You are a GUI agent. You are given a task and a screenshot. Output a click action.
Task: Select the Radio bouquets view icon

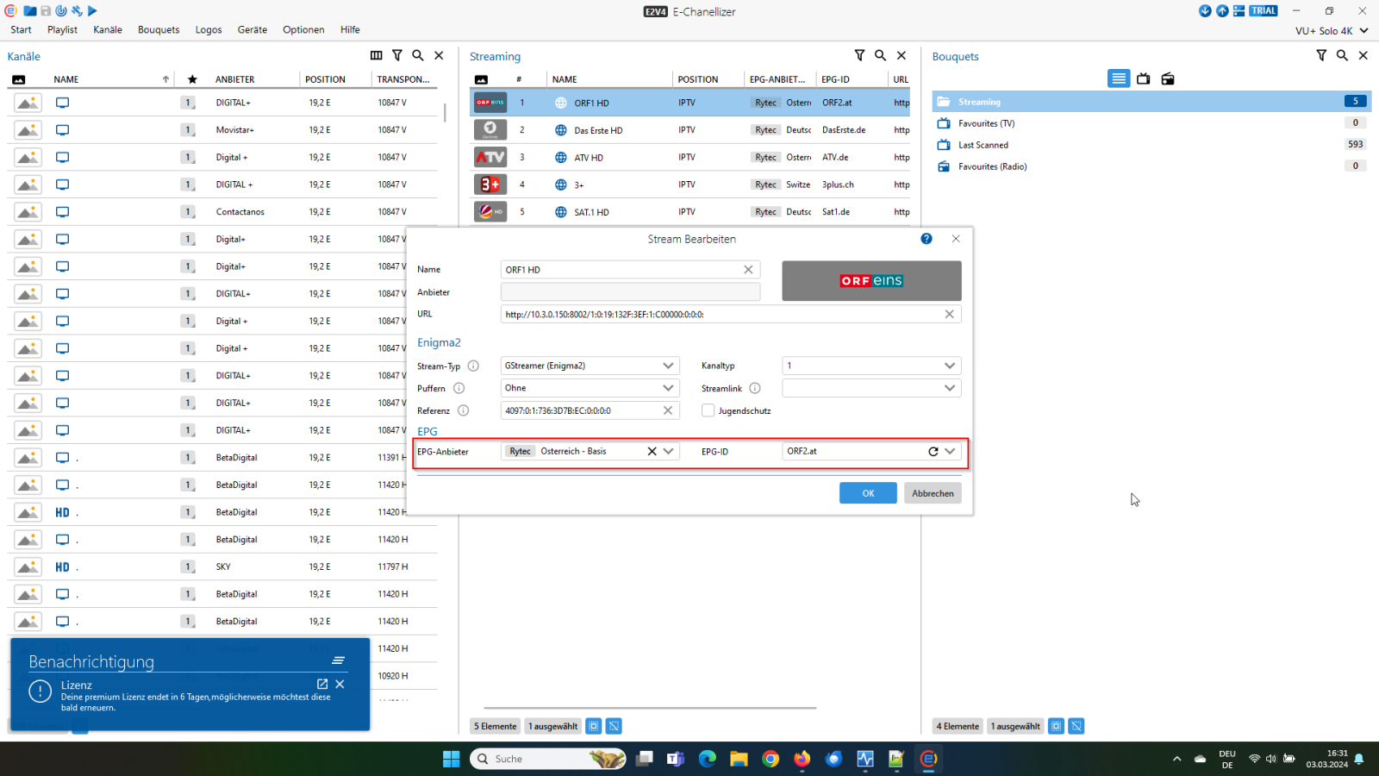pyautogui.click(x=1168, y=78)
